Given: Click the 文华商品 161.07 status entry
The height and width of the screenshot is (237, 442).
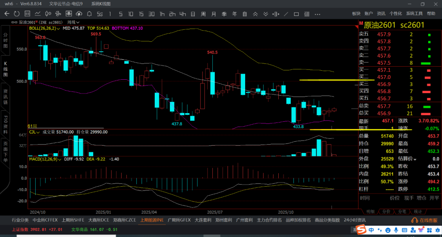Looking at the screenshot, I should 95,230.
